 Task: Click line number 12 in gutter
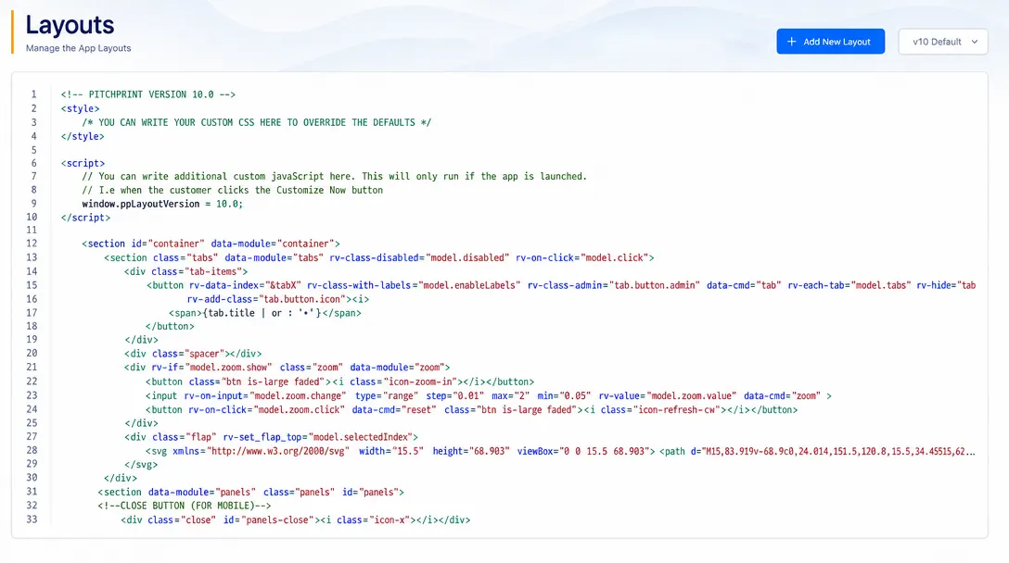[32, 244]
